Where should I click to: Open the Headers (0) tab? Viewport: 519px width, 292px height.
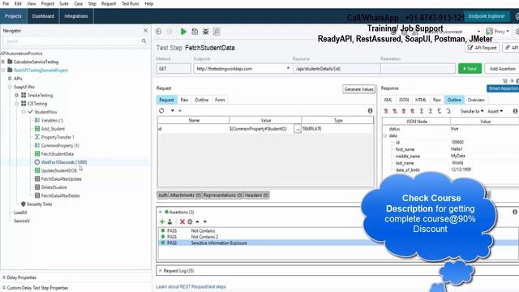click(x=256, y=195)
